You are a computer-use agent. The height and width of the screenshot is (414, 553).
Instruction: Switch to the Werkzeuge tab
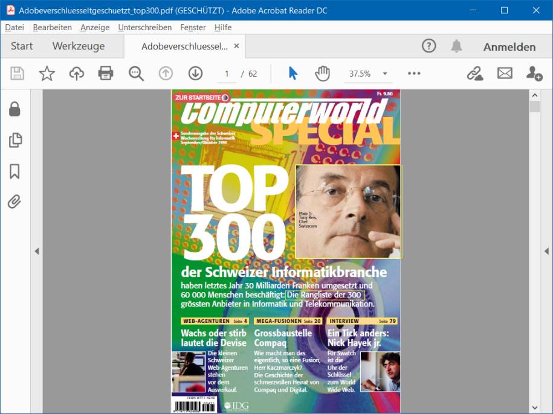pyautogui.click(x=79, y=46)
